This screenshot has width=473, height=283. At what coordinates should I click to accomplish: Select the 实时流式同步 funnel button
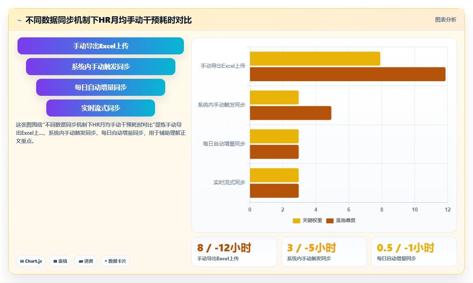[x=101, y=108]
